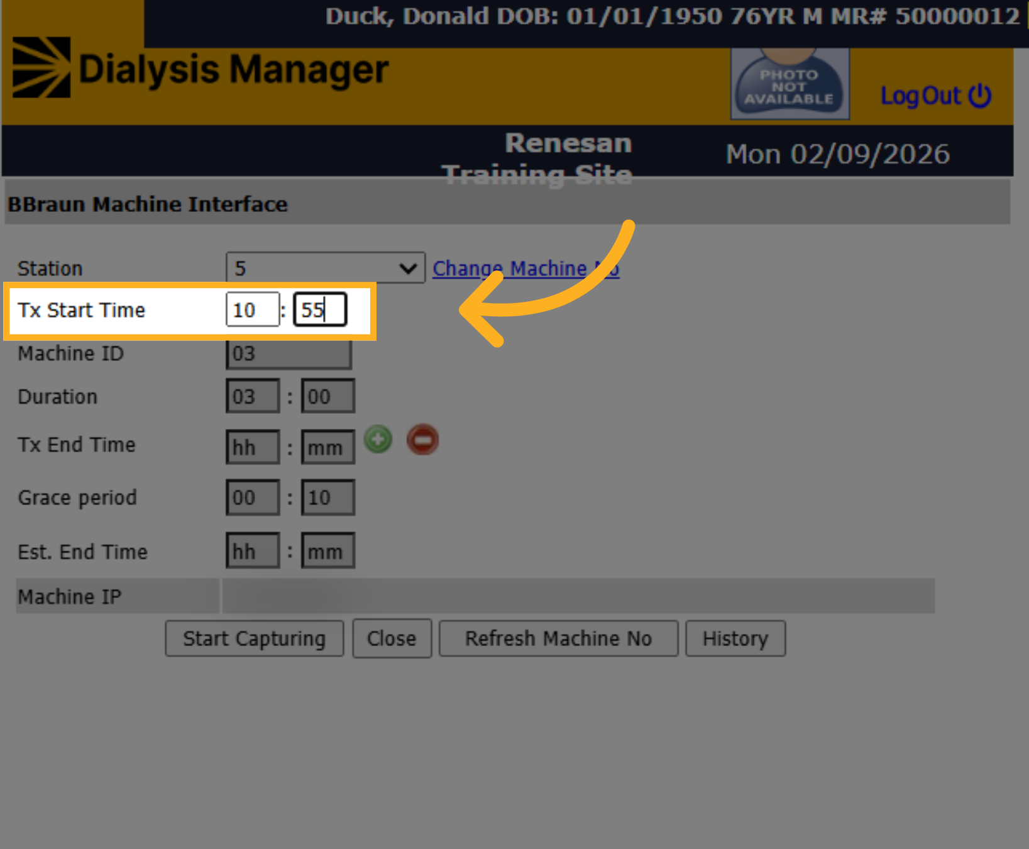Click the Machine ID field showing 03
Screen dimensions: 1029x849
[289, 353]
